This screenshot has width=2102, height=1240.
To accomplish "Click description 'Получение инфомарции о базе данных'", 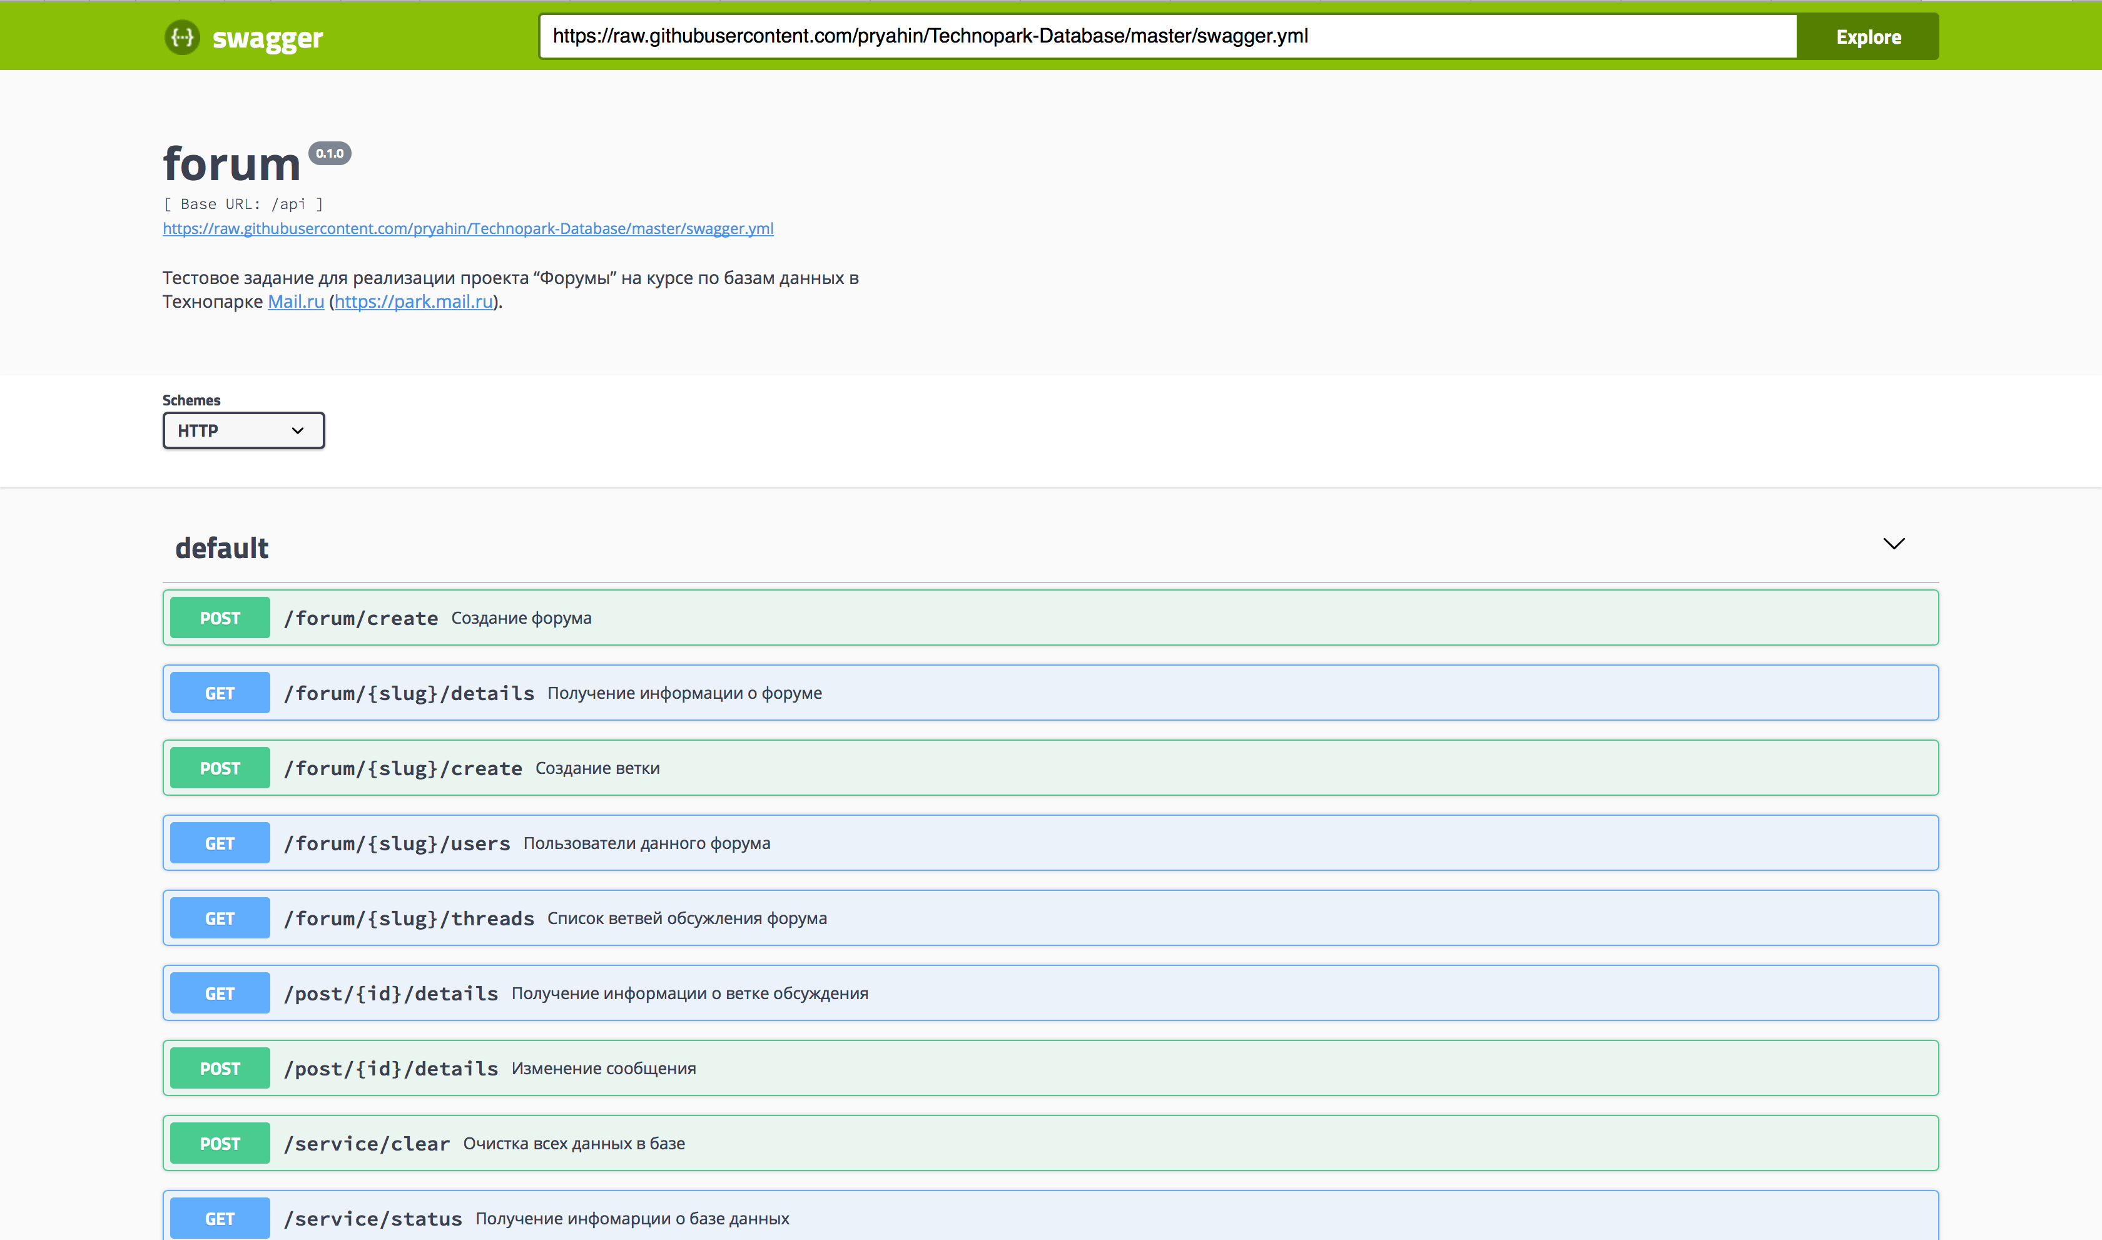I will pyautogui.click(x=632, y=1219).
